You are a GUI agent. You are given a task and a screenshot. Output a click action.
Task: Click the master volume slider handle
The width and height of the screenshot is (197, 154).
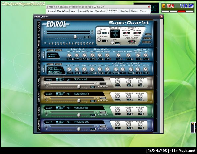(x=75, y=37)
